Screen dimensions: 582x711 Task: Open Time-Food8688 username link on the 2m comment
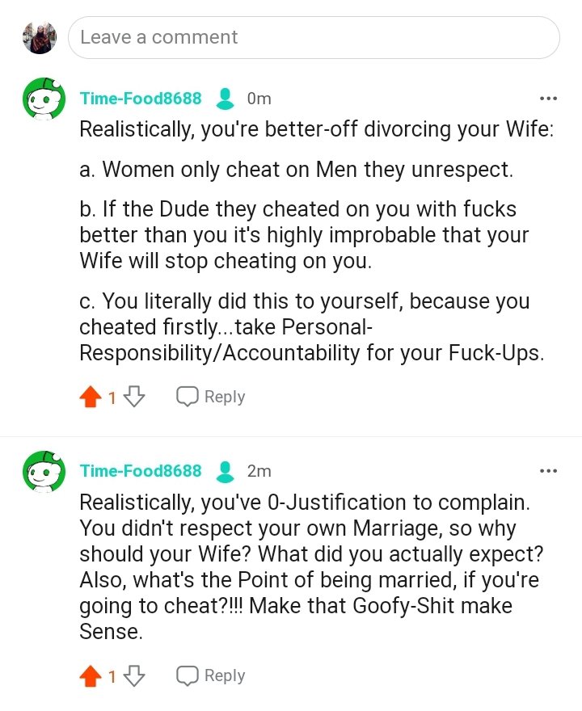(x=141, y=471)
